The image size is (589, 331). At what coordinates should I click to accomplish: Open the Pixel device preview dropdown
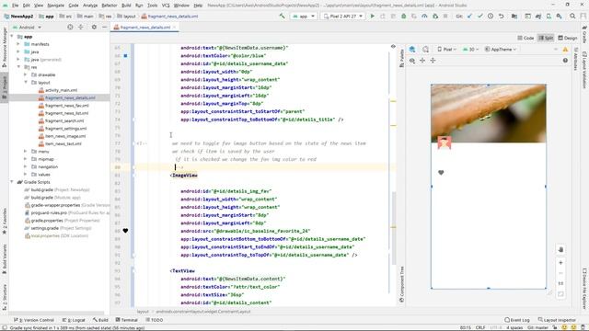[x=446, y=49]
